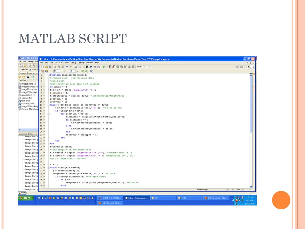Select imagebefore.txt in Current Directory

pyautogui.click(x=29, y=84)
